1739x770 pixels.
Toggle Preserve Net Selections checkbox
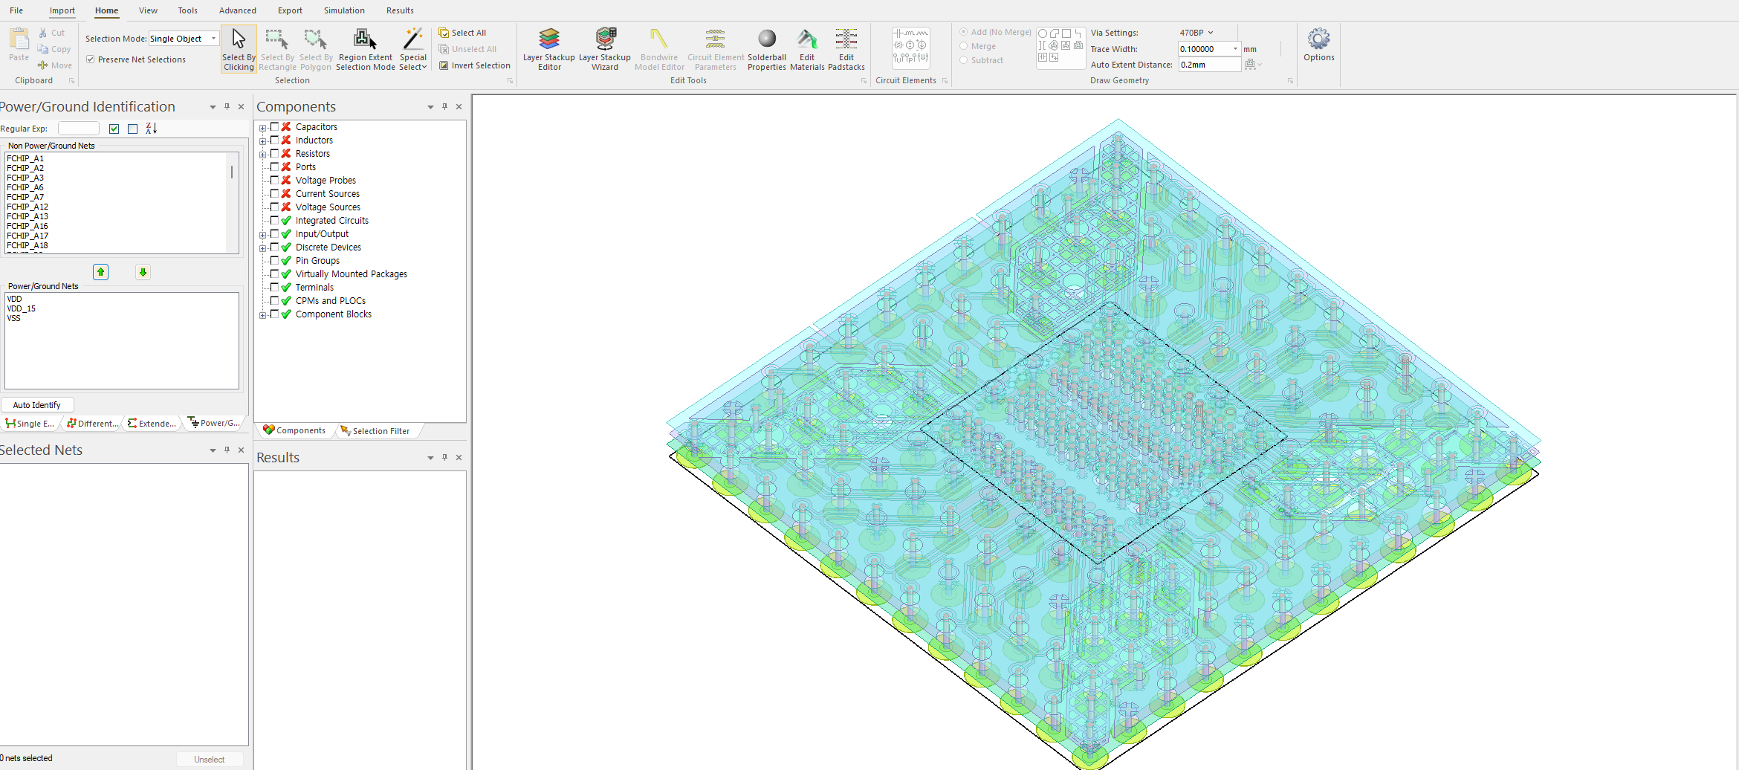click(x=91, y=59)
